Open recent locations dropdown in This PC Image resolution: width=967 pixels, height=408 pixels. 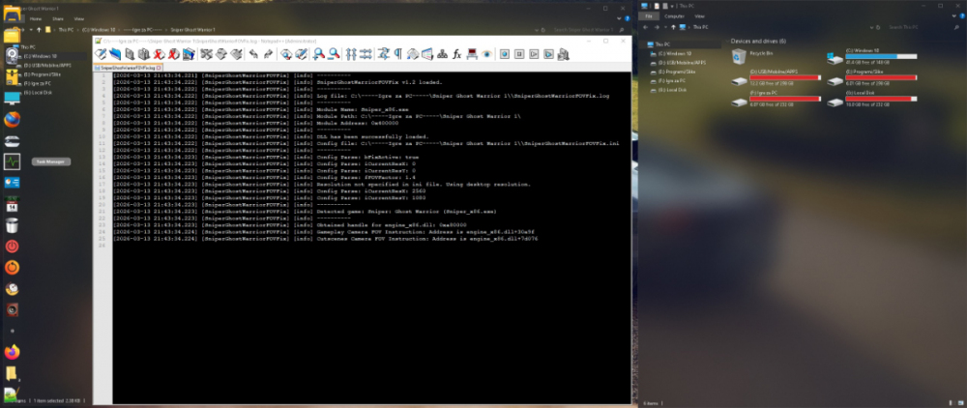[x=667, y=29]
